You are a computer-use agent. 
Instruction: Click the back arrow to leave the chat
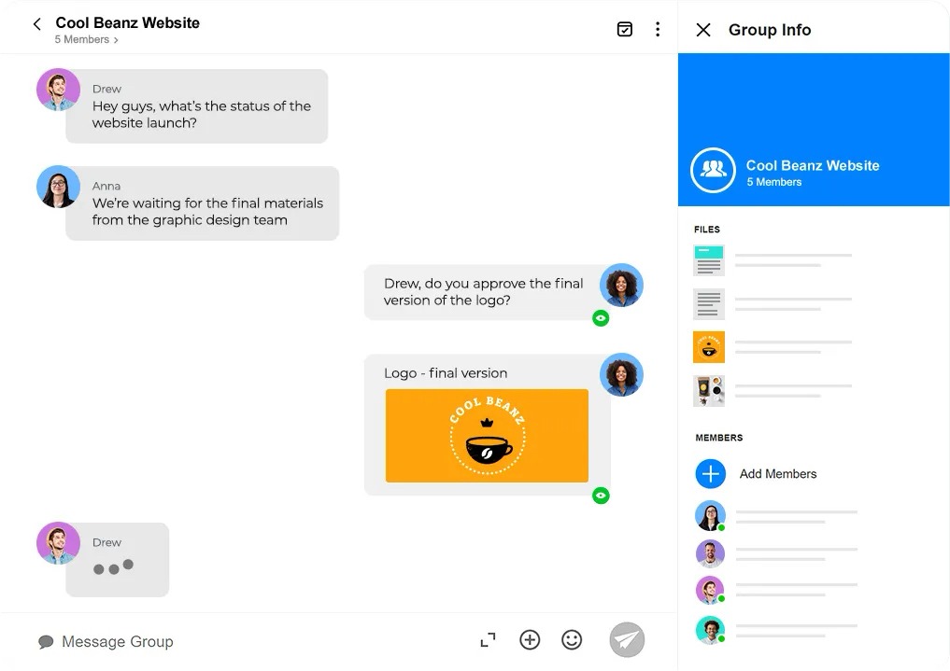pyautogui.click(x=36, y=23)
